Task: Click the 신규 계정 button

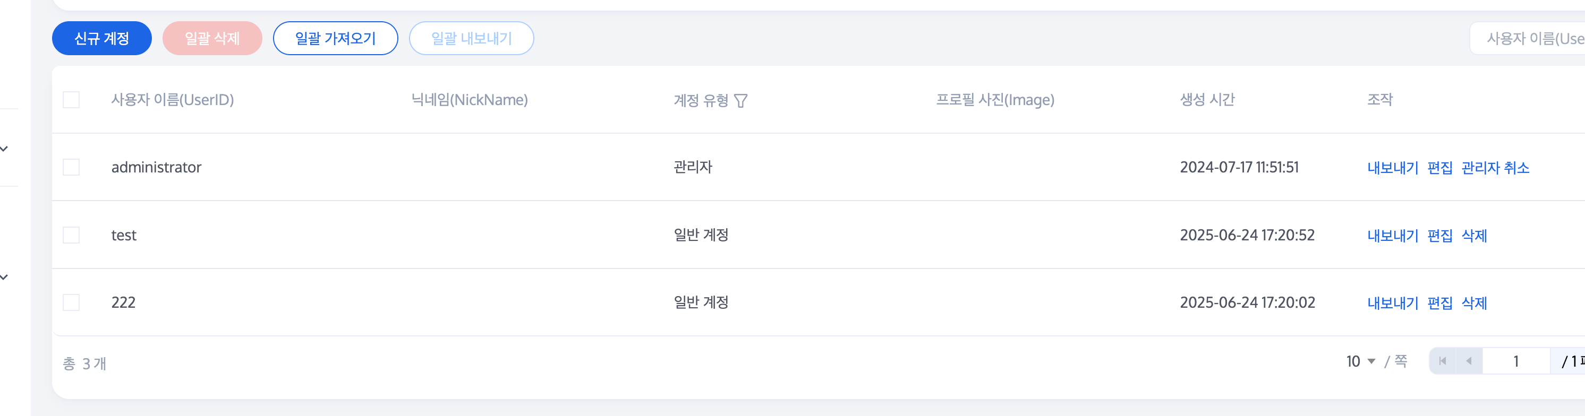Action: [101, 38]
